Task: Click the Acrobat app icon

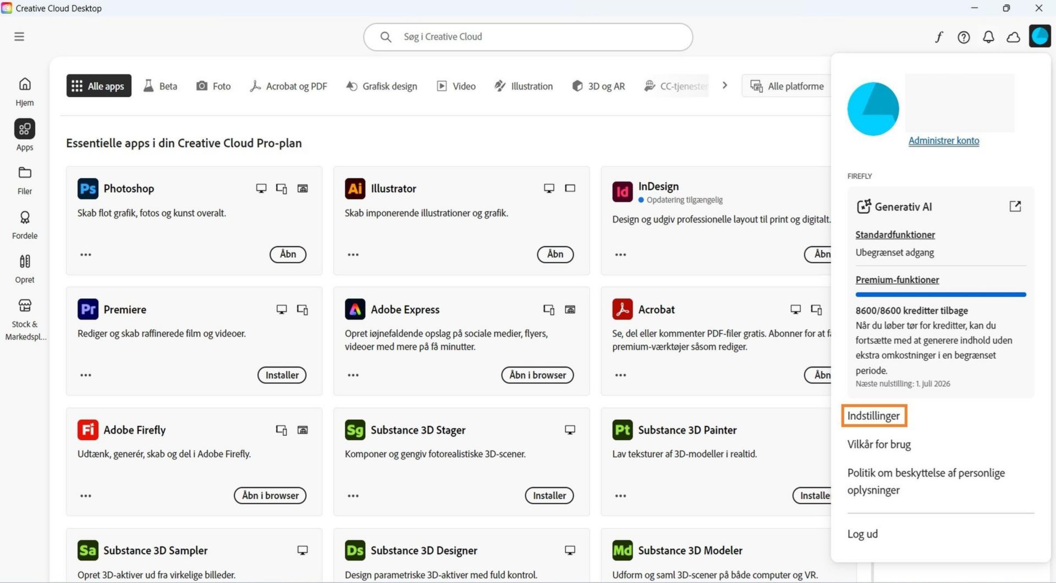Action: pyautogui.click(x=623, y=309)
